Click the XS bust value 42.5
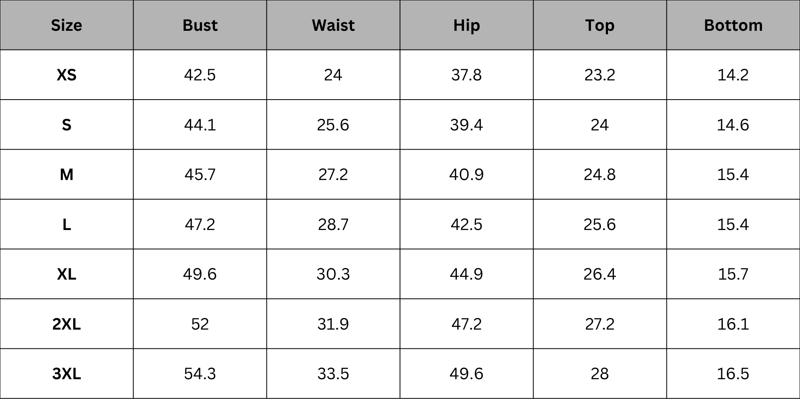Image resolution: width=800 pixels, height=400 pixels. (x=200, y=75)
